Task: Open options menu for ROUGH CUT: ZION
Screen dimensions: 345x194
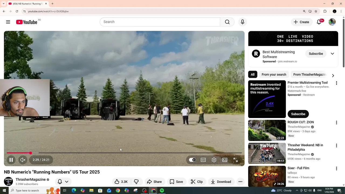Action: pyautogui.click(x=336, y=123)
